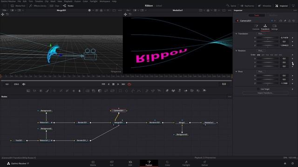Select the MediaOut1 node

[209, 122]
